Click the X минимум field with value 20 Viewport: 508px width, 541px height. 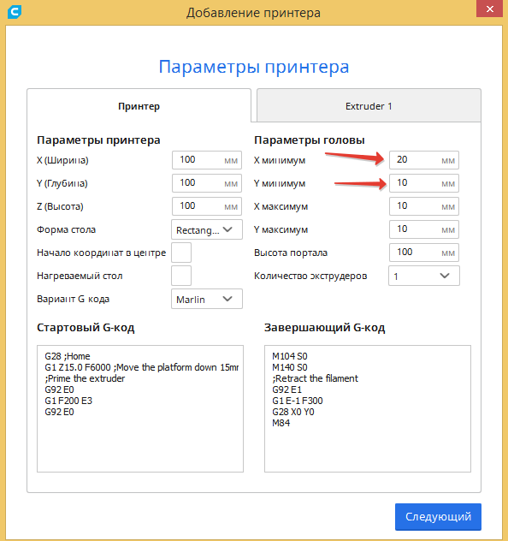[424, 160]
